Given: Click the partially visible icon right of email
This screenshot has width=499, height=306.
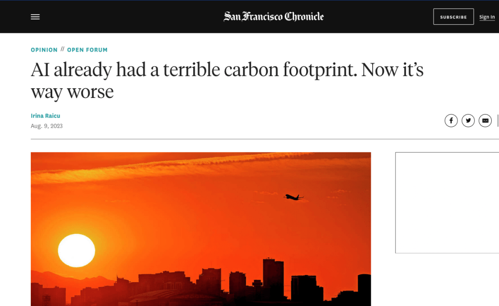Looking at the screenshot, I should point(498,120).
